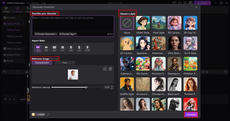Open Singing Photo in sidebar
The width and height of the screenshot is (230, 121).
14,55
